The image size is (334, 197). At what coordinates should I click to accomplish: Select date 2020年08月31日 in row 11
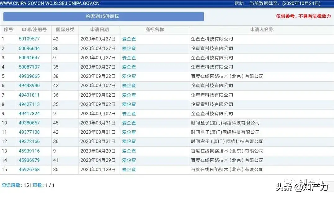pos(98,132)
